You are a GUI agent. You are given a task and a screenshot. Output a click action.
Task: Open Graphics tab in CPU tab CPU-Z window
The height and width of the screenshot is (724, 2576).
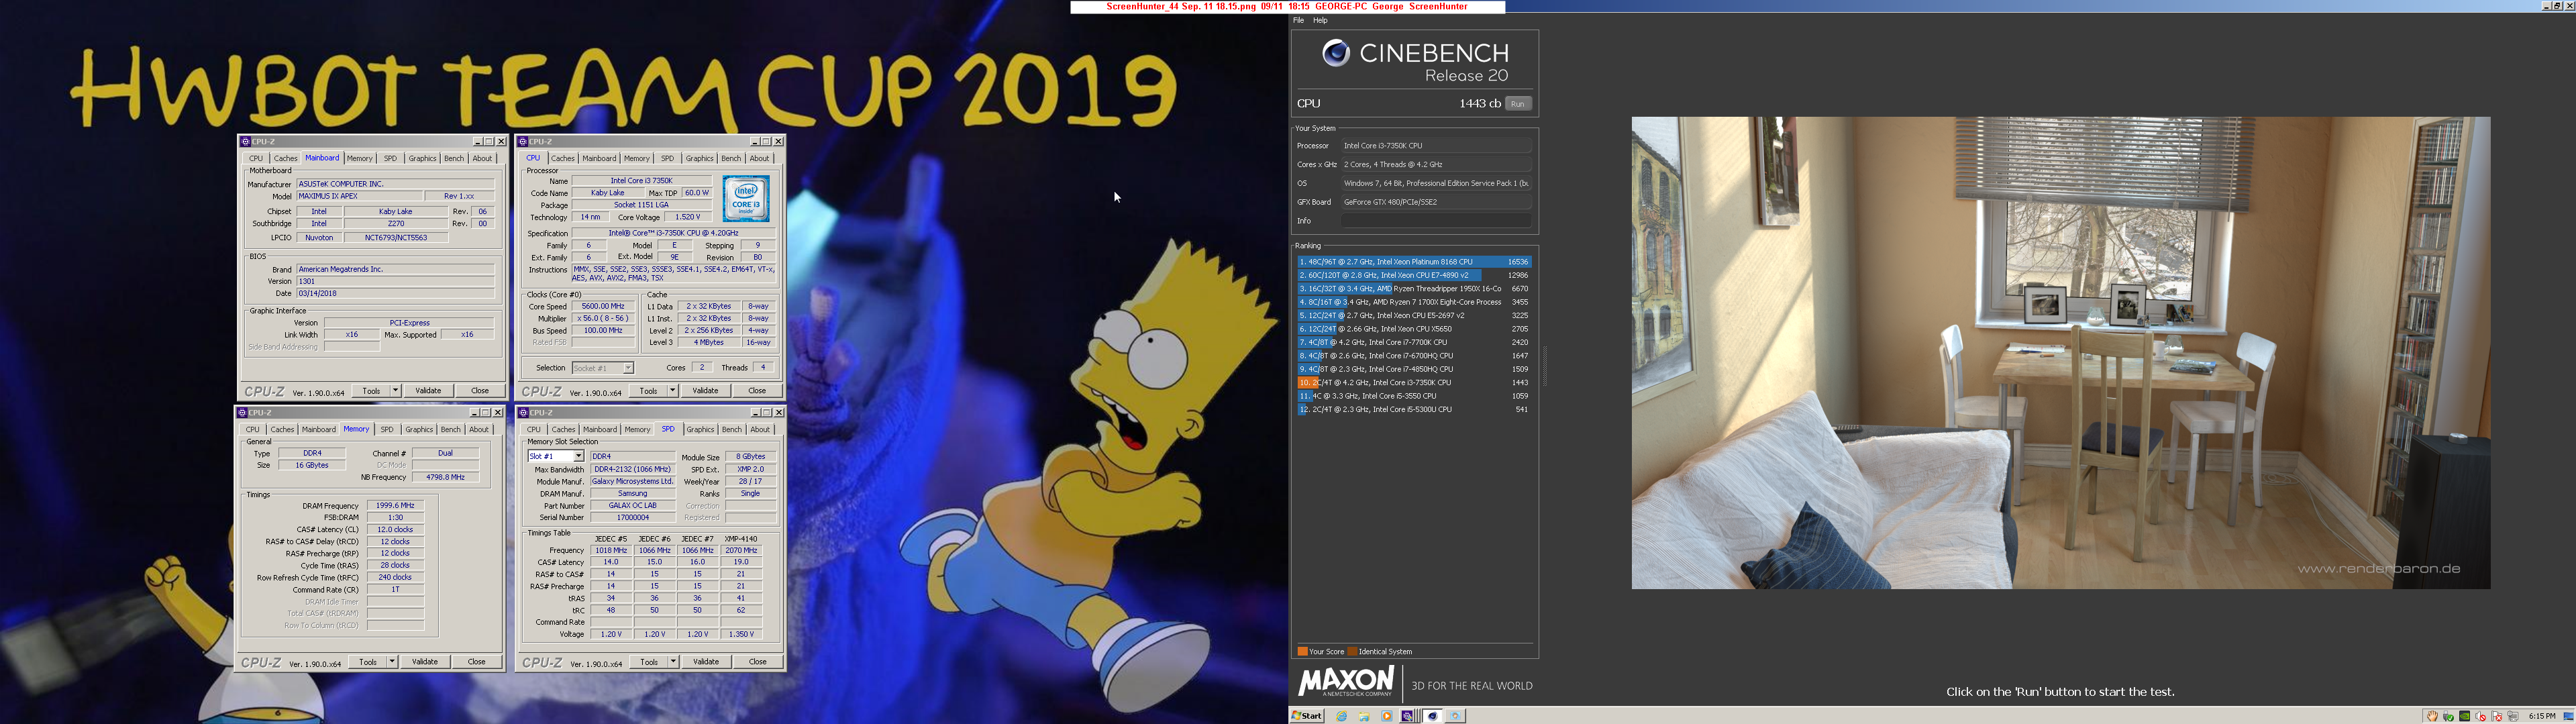[699, 158]
